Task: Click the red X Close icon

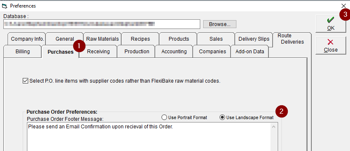Action: 331,42
